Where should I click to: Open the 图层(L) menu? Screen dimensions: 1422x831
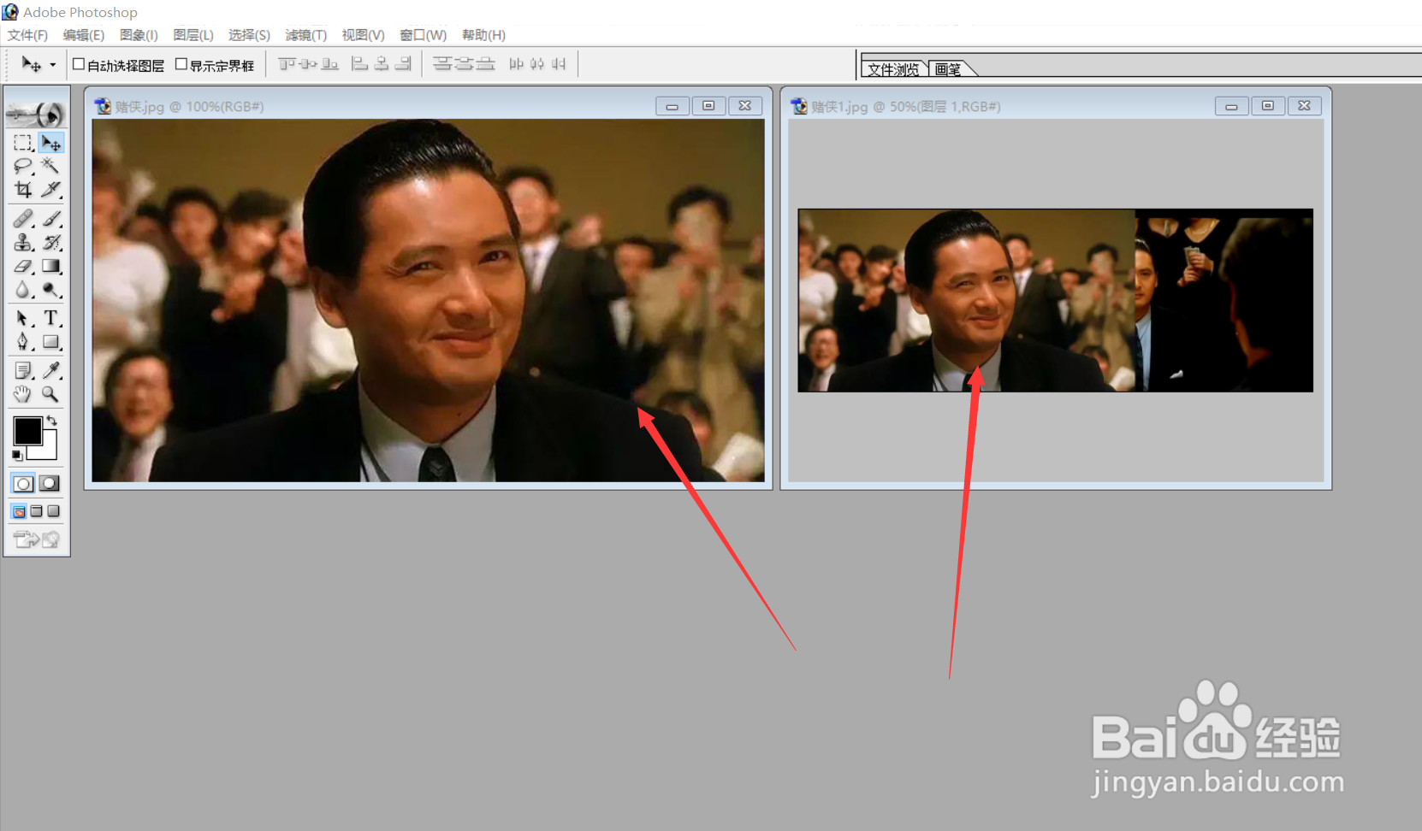pos(193,35)
